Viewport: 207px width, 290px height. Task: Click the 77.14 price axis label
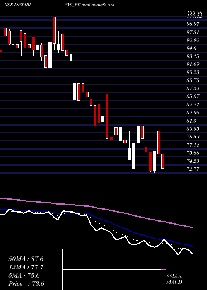pyautogui.click(x=193, y=145)
